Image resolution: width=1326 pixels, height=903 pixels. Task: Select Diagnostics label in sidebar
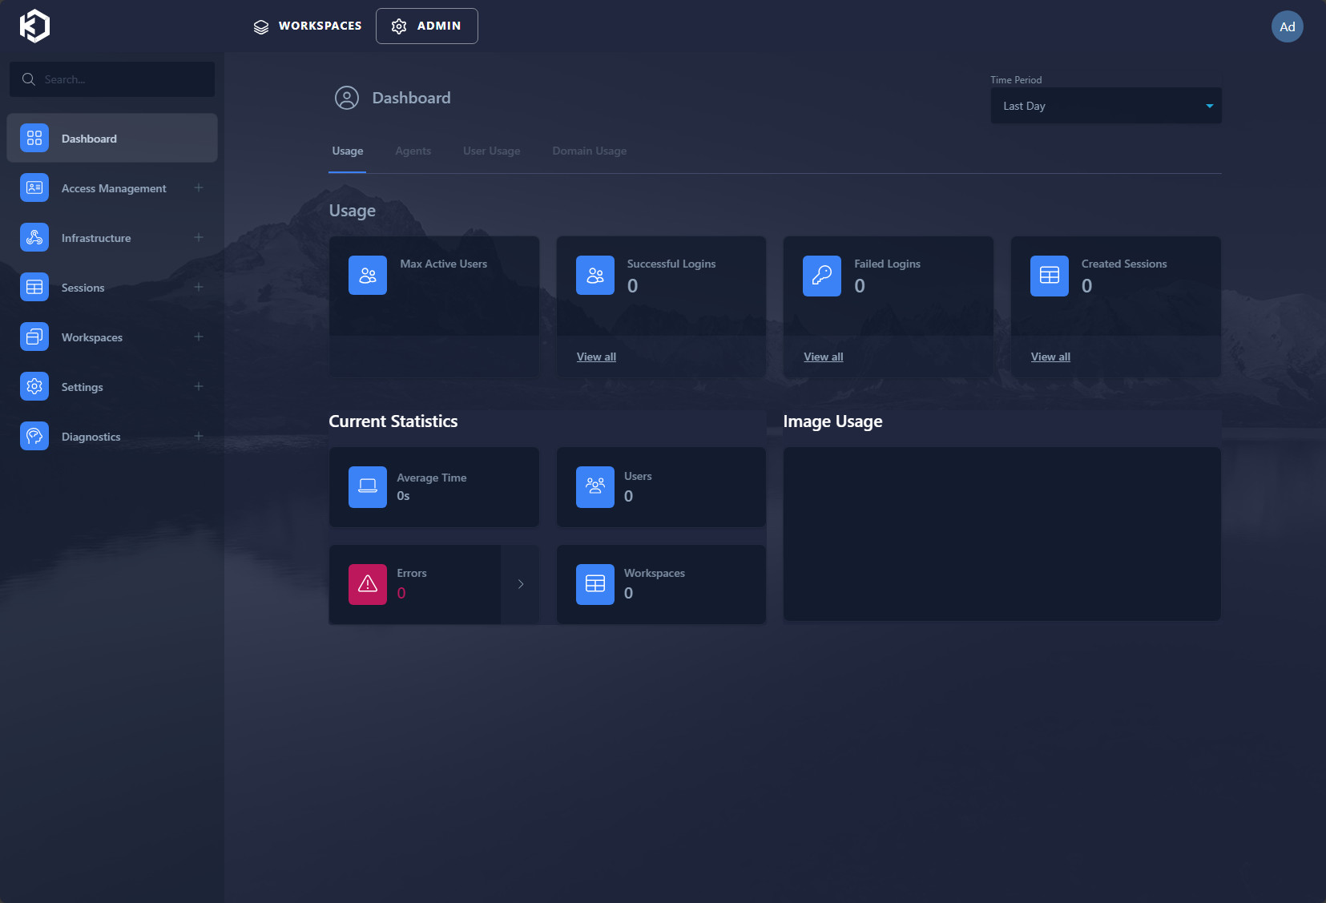[91, 437]
